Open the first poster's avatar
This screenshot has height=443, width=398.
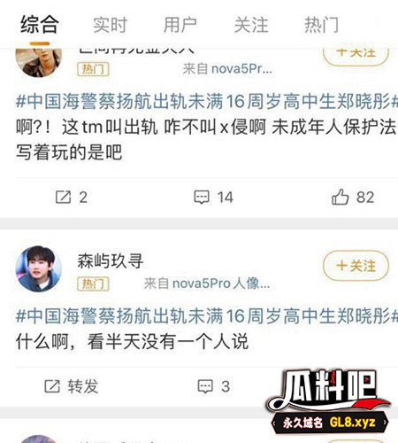39,62
